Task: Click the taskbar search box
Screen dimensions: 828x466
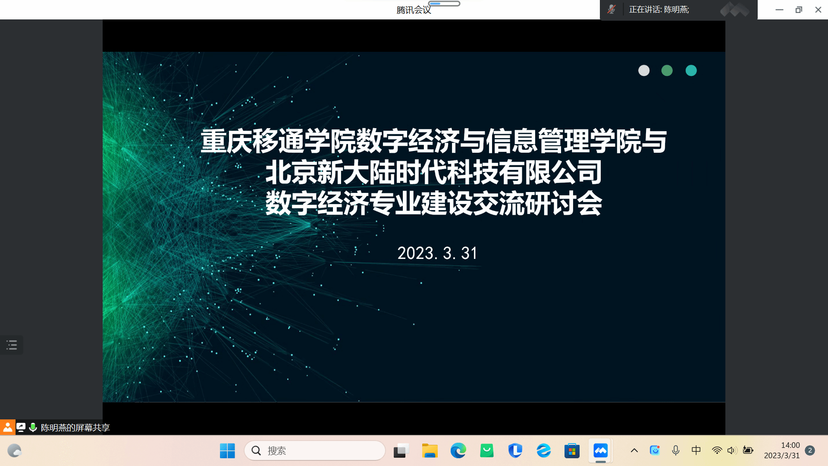Action: pos(315,451)
